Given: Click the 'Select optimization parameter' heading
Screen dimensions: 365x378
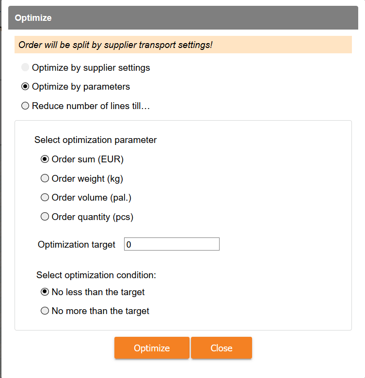Looking at the screenshot, I should click(95, 140).
